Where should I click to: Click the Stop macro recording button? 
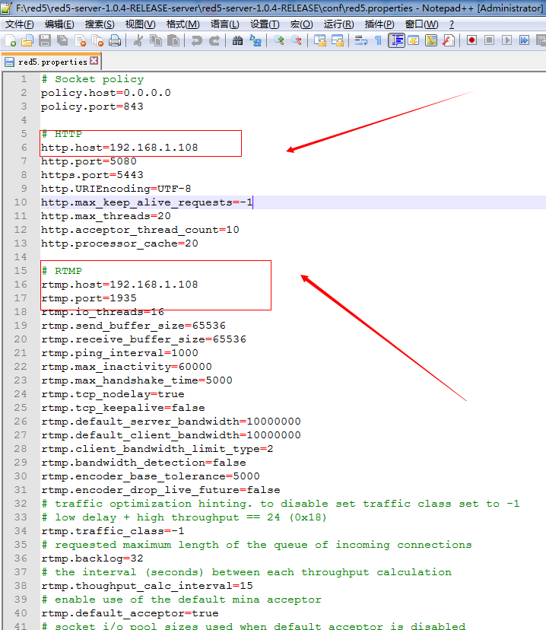click(x=490, y=40)
